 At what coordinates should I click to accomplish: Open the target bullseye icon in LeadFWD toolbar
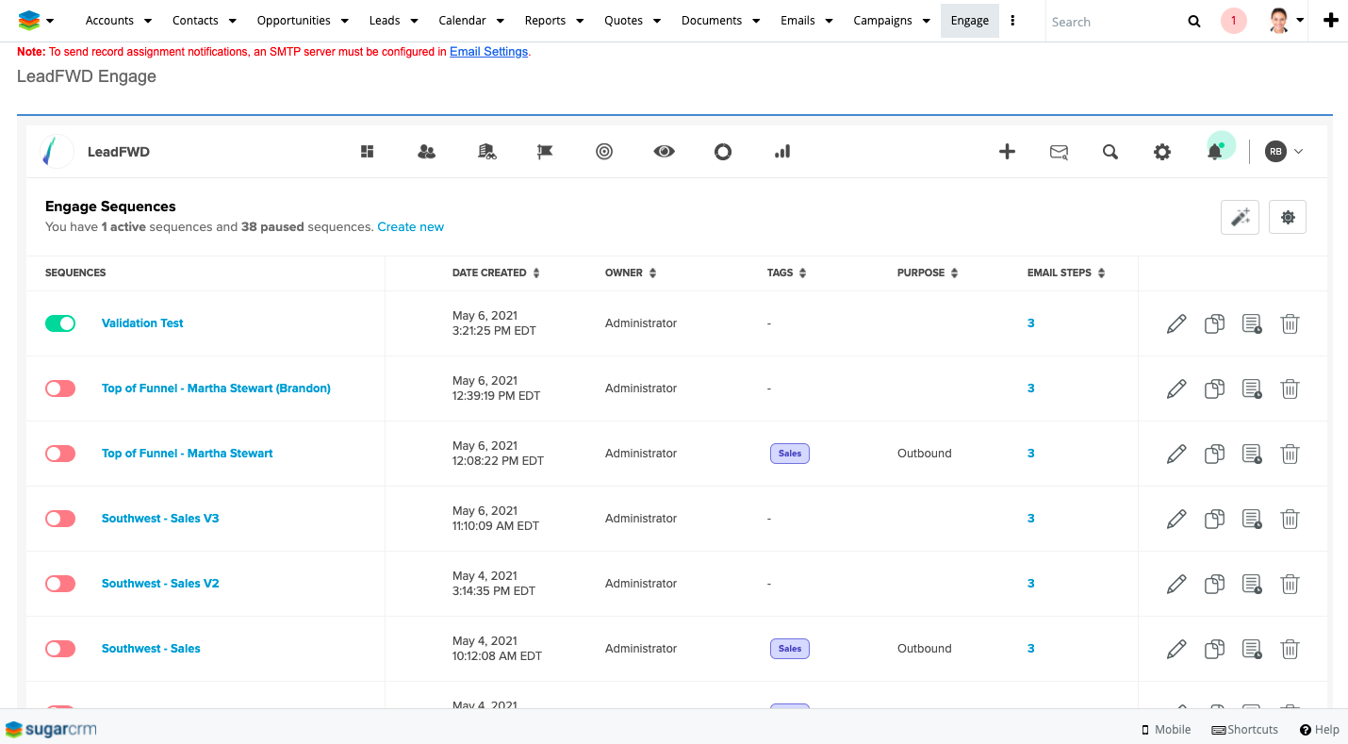click(604, 151)
